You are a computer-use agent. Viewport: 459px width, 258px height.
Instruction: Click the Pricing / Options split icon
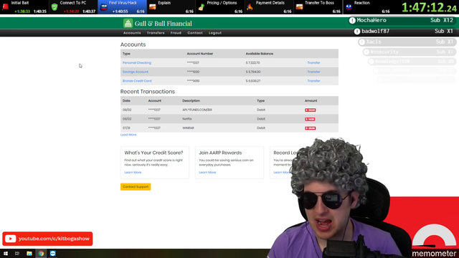click(201, 7)
